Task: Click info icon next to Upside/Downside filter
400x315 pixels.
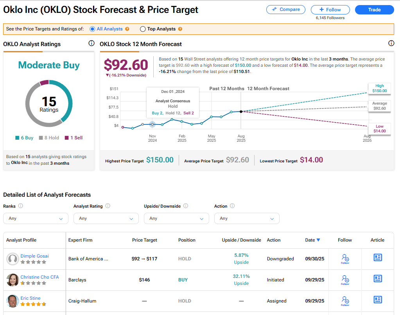Action: [x=186, y=206]
